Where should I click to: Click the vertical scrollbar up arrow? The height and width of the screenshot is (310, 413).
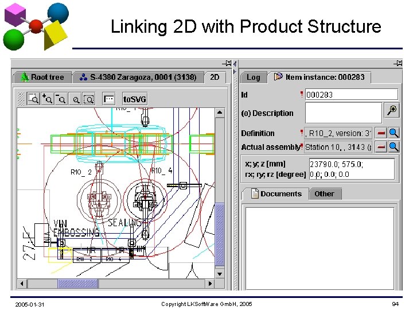click(x=219, y=113)
